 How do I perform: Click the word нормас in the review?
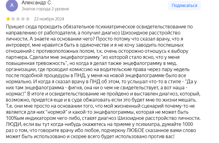coord(15,94)
